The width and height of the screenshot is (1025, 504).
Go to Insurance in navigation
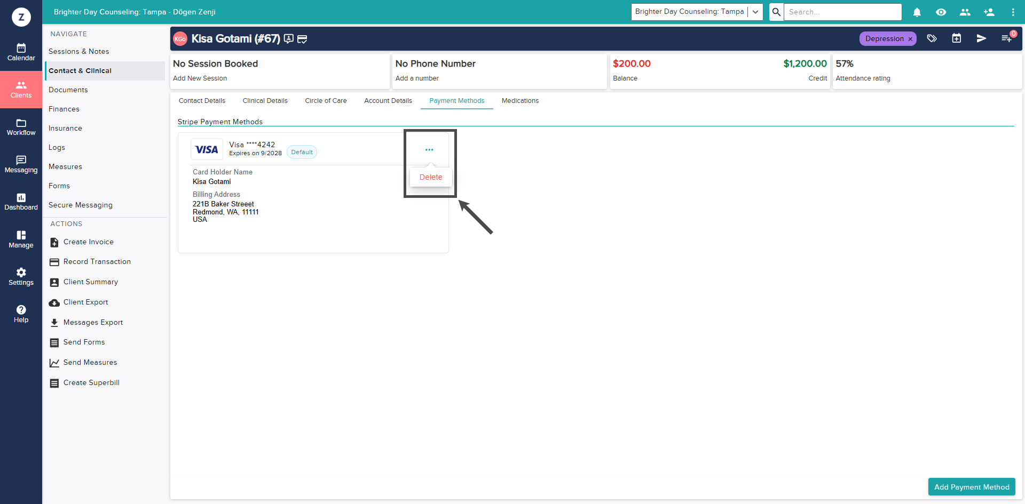[x=65, y=129]
